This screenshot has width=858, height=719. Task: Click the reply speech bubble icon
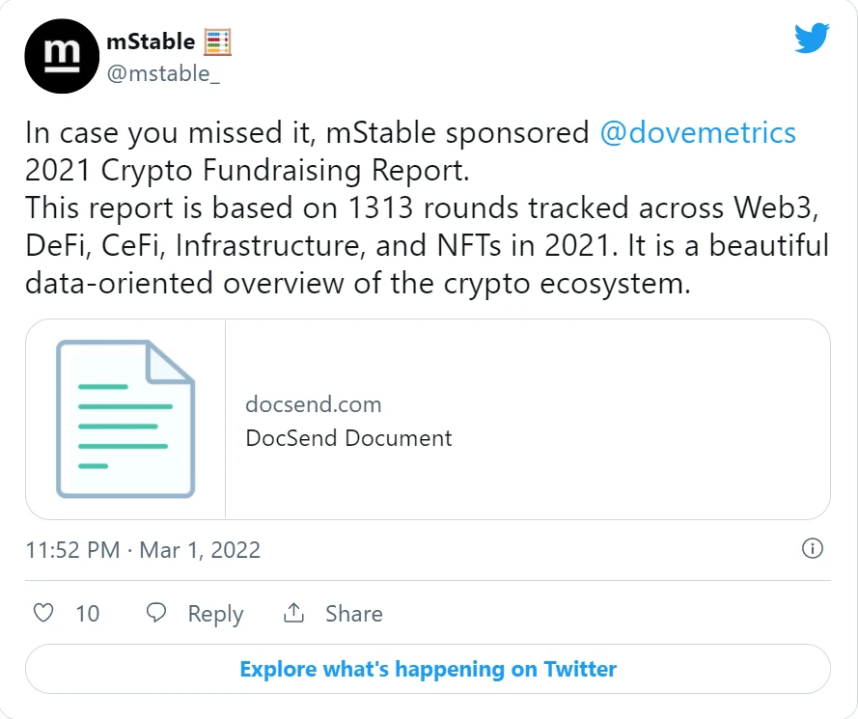tap(156, 613)
